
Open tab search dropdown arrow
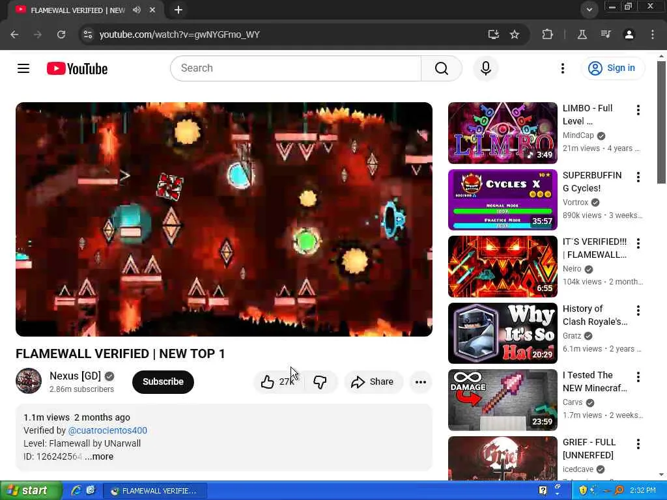click(x=589, y=10)
